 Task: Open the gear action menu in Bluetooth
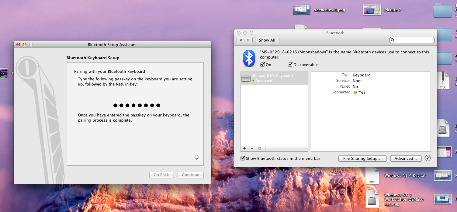(x=261, y=148)
